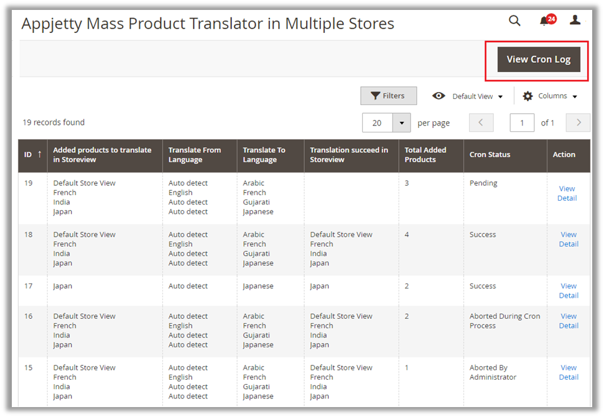Expand the per page size dropdown arrow
Viewport: 604px width, 417px height.
pos(402,123)
